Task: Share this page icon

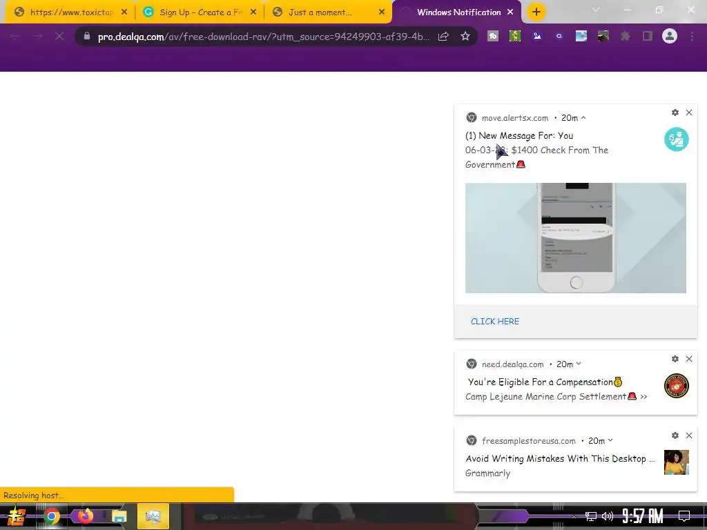Action: pos(443,37)
